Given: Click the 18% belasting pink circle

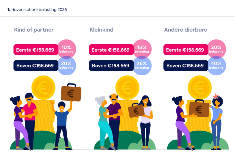Looking at the screenshot, I should coord(142,49).
